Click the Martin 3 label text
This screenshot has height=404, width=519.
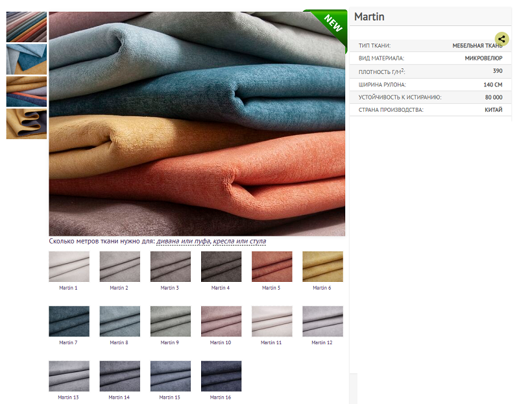tap(169, 288)
